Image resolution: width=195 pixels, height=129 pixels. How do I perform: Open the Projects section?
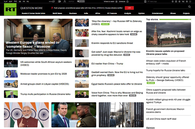pyautogui.click(x=186, y=13)
